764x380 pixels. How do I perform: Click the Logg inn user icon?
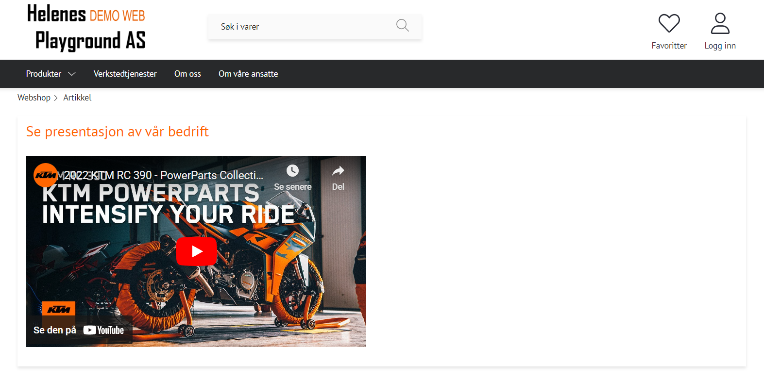(720, 23)
